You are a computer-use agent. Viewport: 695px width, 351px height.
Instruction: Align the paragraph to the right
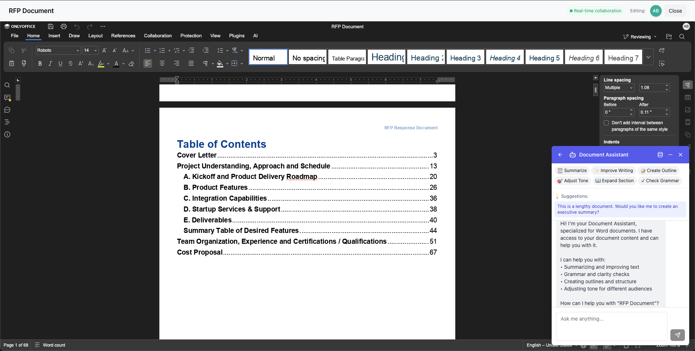(x=177, y=63)
